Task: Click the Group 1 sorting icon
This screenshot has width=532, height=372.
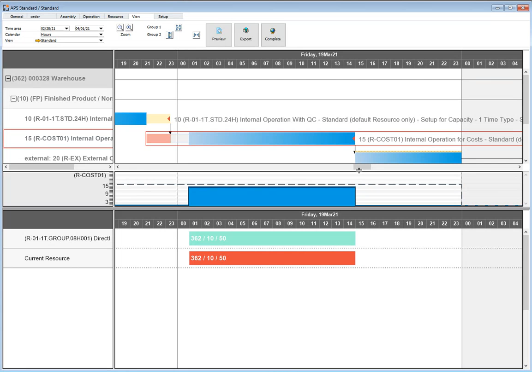Action: click(179, 28)
